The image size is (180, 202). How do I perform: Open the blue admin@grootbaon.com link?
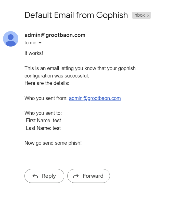click(x=95, y=98)
